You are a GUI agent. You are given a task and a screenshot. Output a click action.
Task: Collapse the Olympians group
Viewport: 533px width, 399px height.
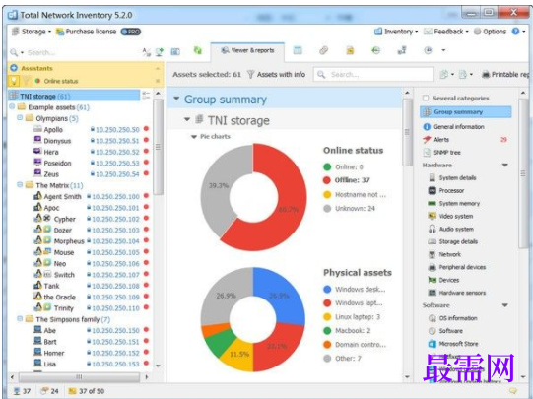pos(20,117)
